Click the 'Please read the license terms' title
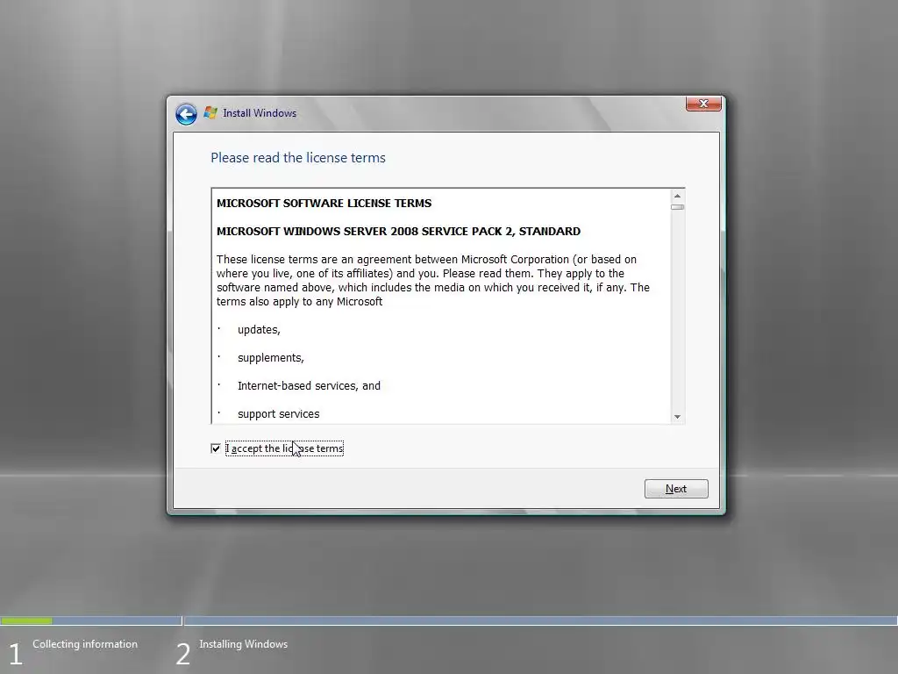The image size is (898, 674). (298, 158)
